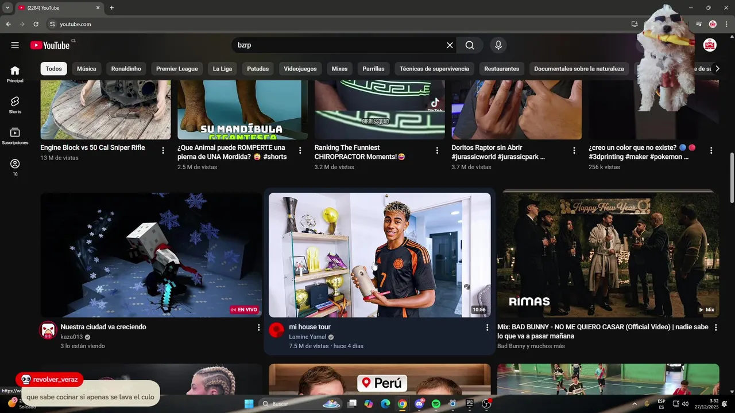735x413 pixels.
Task: Open the Ranking Funniest CHIROPRACTOR Moments title
Action: click(x=359, y=152)
